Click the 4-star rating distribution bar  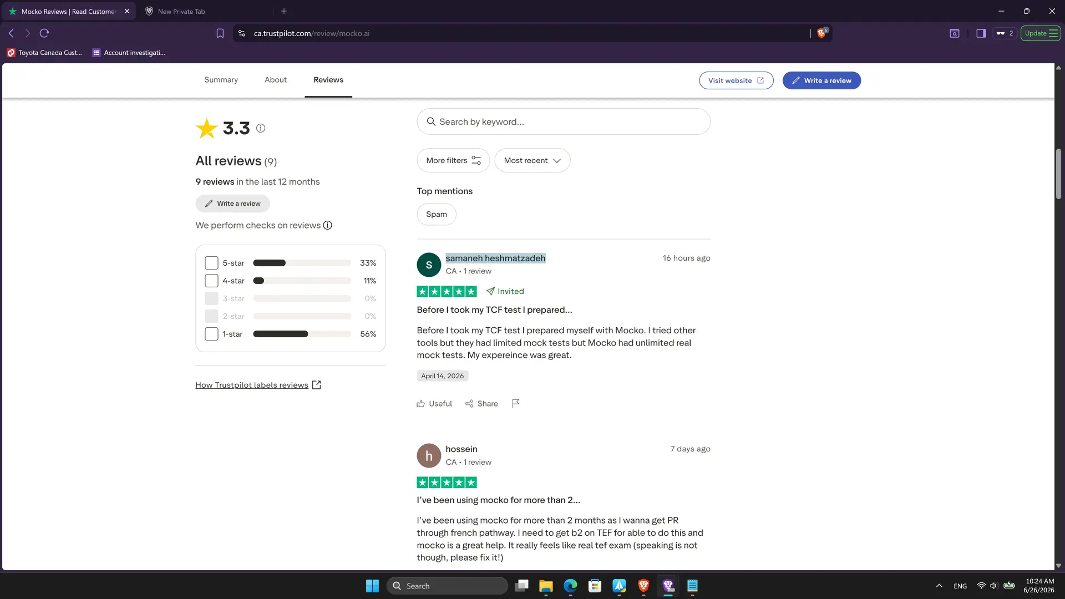[302, 281]
